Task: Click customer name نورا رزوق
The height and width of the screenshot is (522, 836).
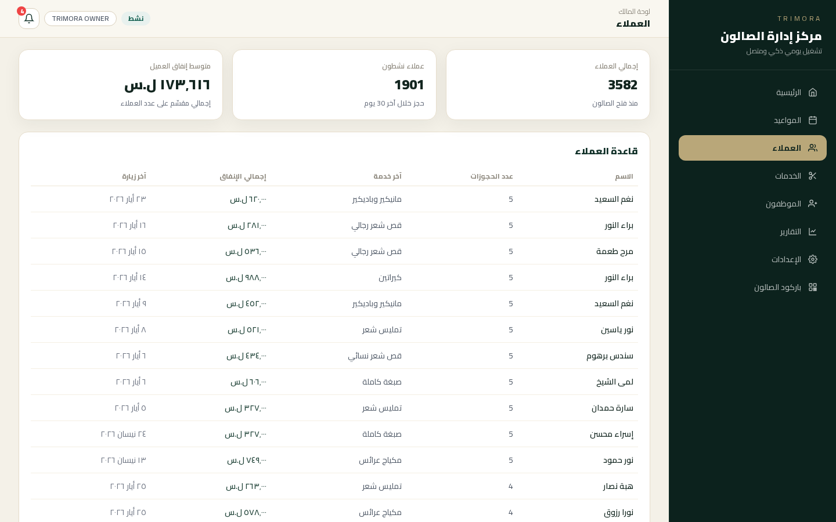Action: [x=619, y=512]
